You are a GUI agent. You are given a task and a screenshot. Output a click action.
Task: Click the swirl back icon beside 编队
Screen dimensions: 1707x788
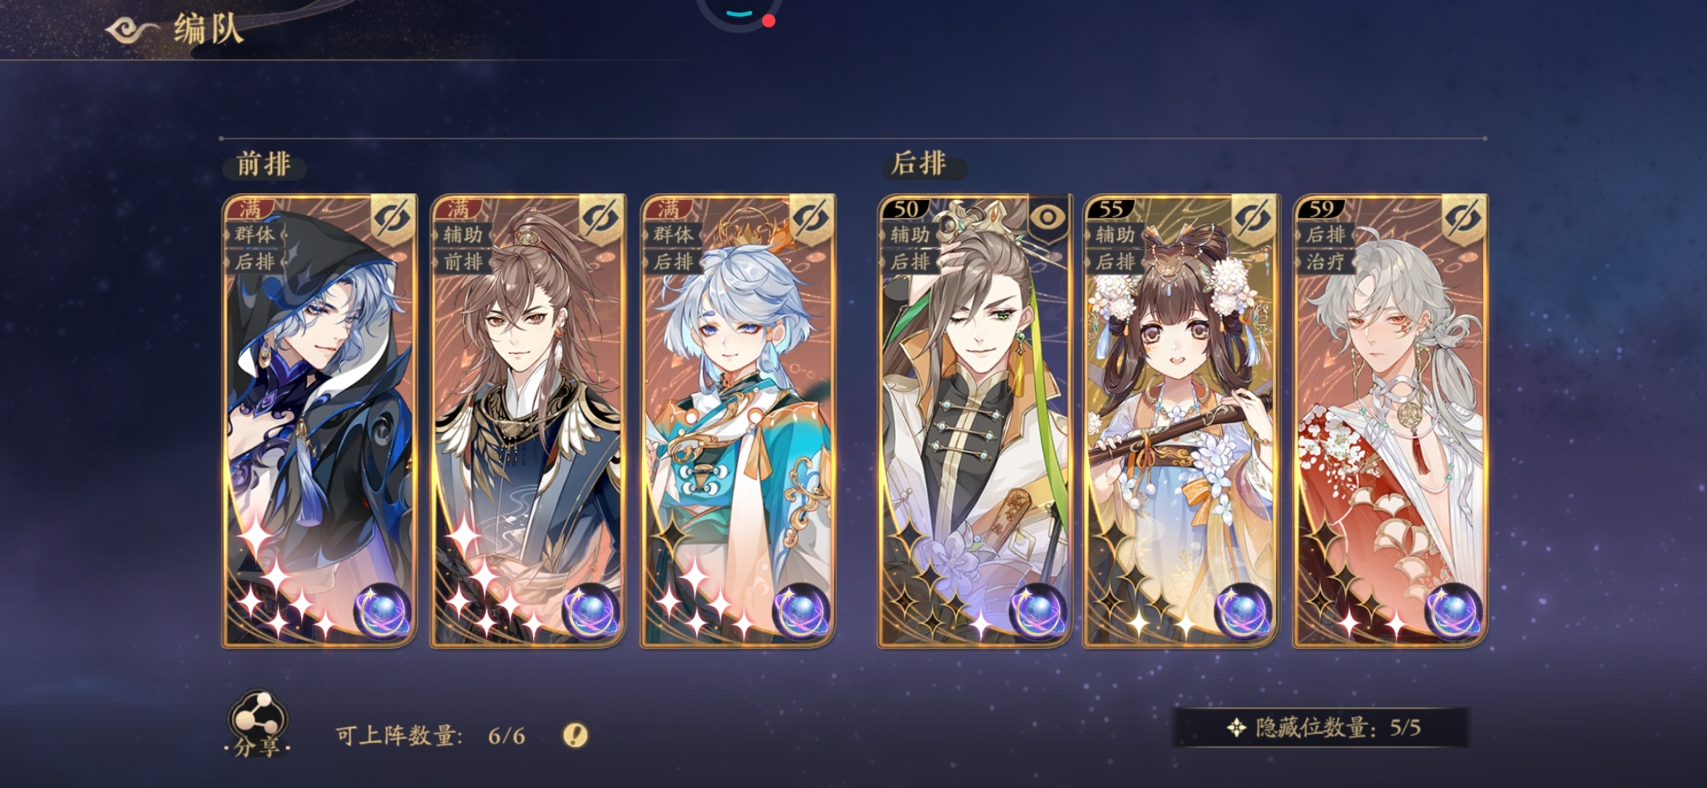(x=132, y=30)
